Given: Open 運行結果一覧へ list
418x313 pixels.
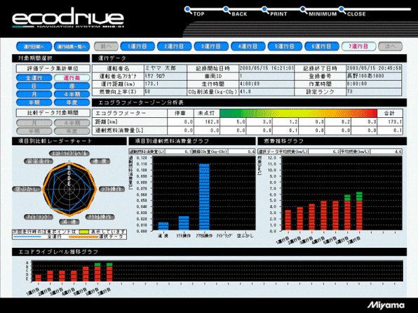Looking at the screenshot, I should 72,46.
